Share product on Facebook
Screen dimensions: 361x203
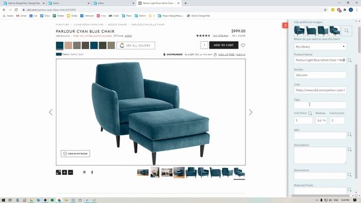click(92, 172)
